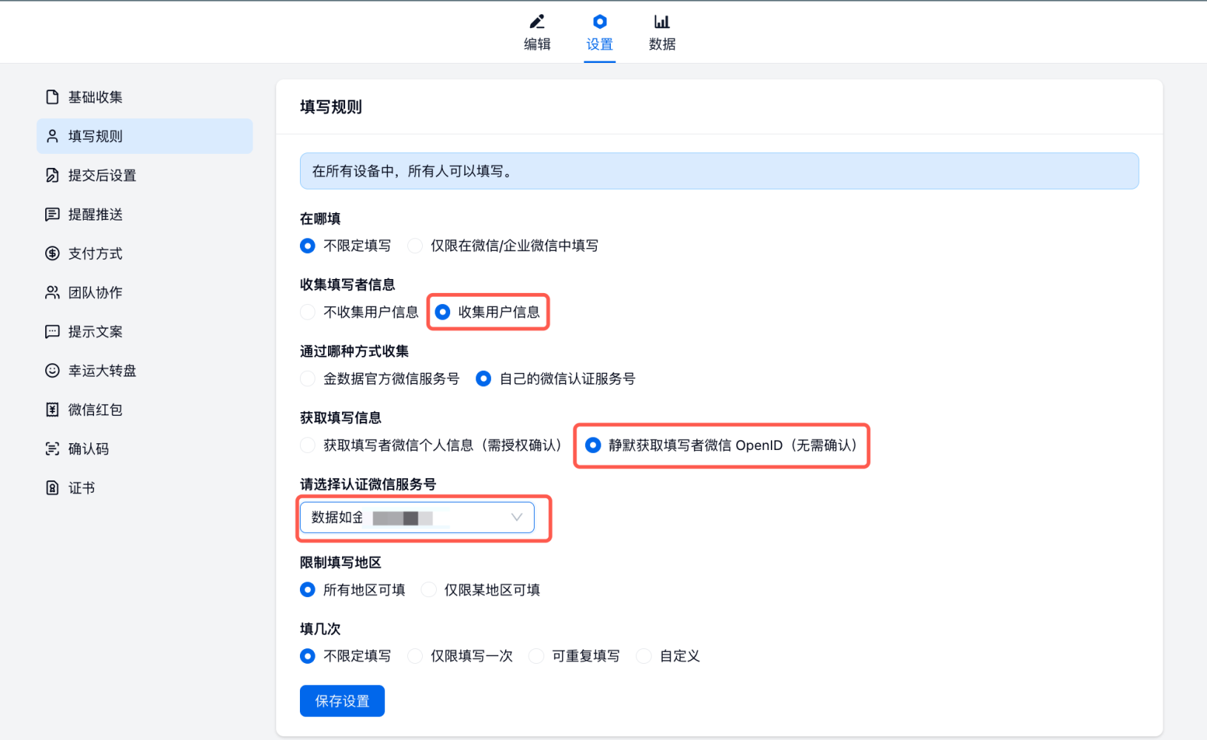The width and height of the screenshot is (1207, 740).
Task: Select the 设置 tab label
Action: click(x=600, y=44)
